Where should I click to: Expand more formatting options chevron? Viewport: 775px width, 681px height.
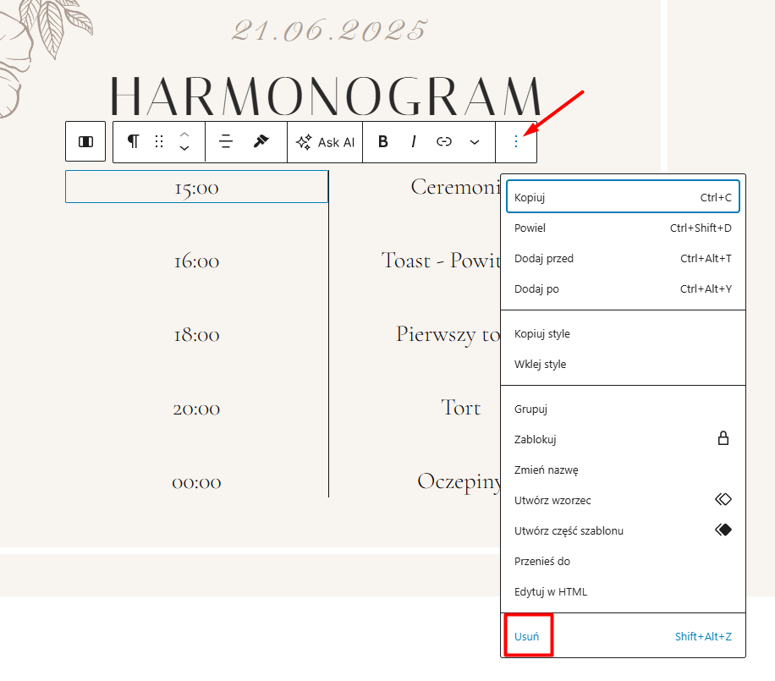pos(475,142)
